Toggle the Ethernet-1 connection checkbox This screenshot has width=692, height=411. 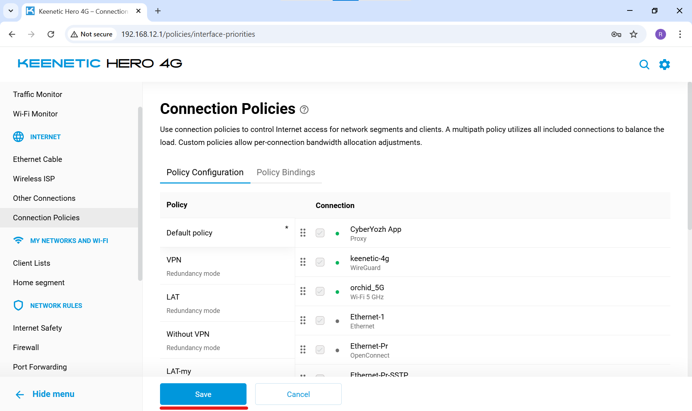320,321
